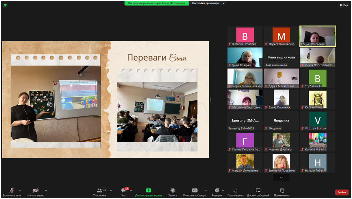Screen dimensions: 352x199
Task: Unmute microphone with Включить звук icon
Action: coord(12,191)
